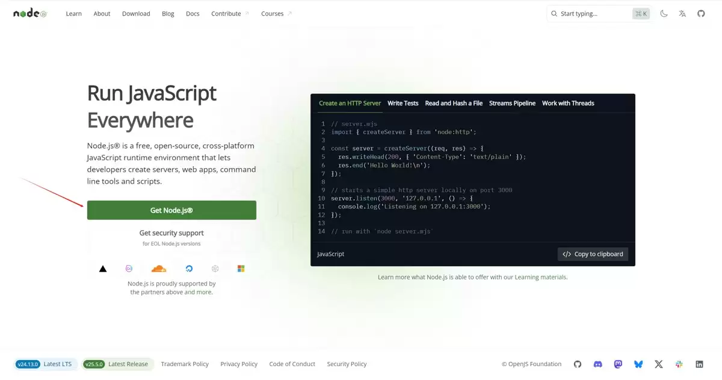Open the GitHub icon in top navigation
The width and height of the screenshot is (722, 380).
[x=701, y=13]
